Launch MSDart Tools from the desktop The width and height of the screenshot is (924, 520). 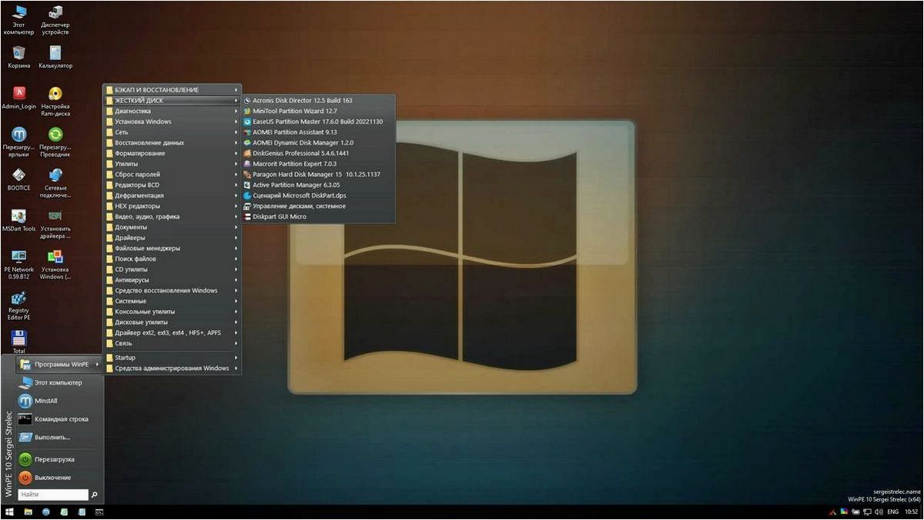18,220
